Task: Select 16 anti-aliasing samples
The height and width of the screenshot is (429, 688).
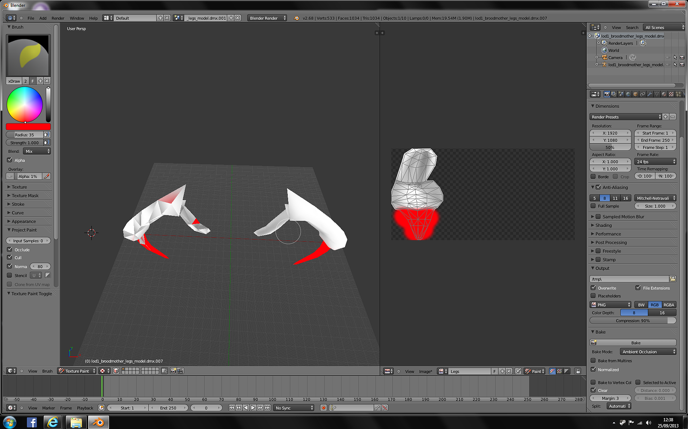Action: pos(626,198)
